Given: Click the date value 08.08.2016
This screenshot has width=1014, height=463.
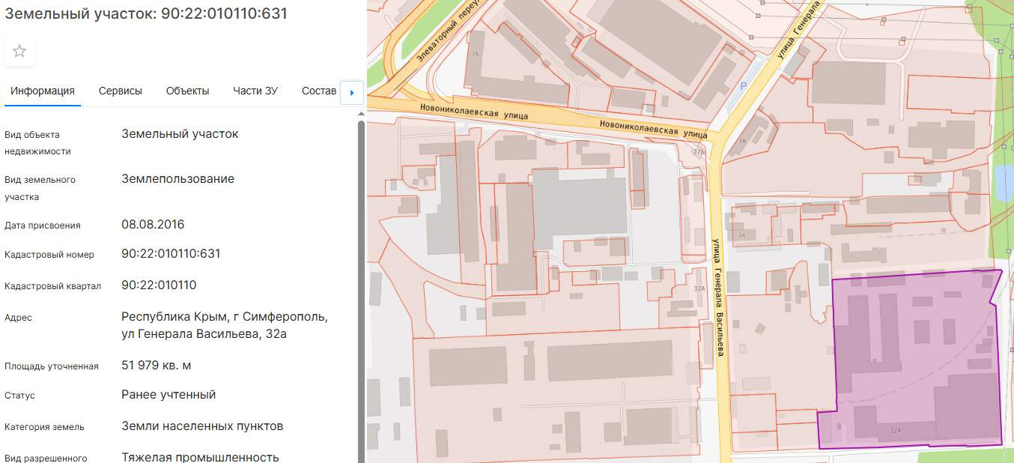Looking at the screenshot, I should (153, 225).
